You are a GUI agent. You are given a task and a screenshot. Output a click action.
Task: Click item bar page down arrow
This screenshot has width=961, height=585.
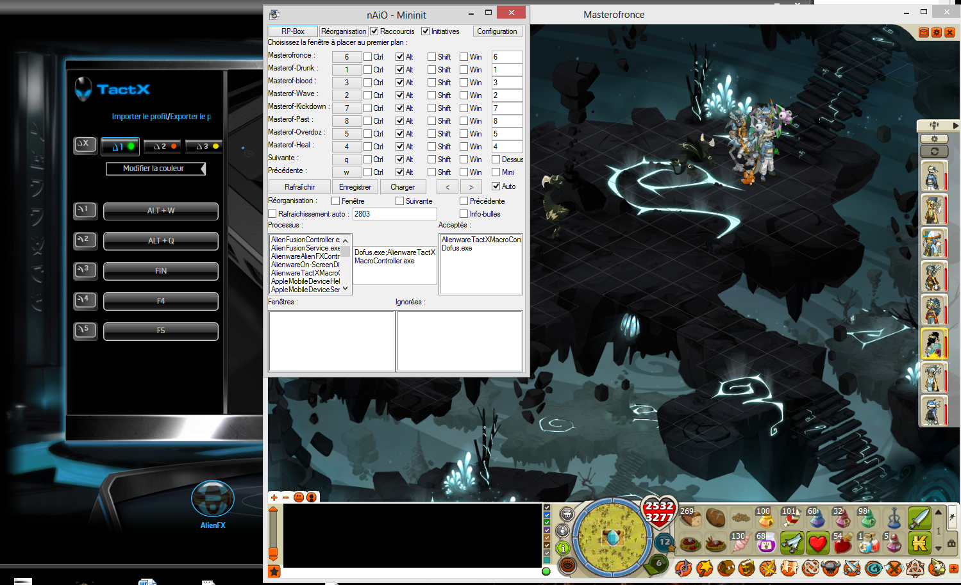pos(938,548)
